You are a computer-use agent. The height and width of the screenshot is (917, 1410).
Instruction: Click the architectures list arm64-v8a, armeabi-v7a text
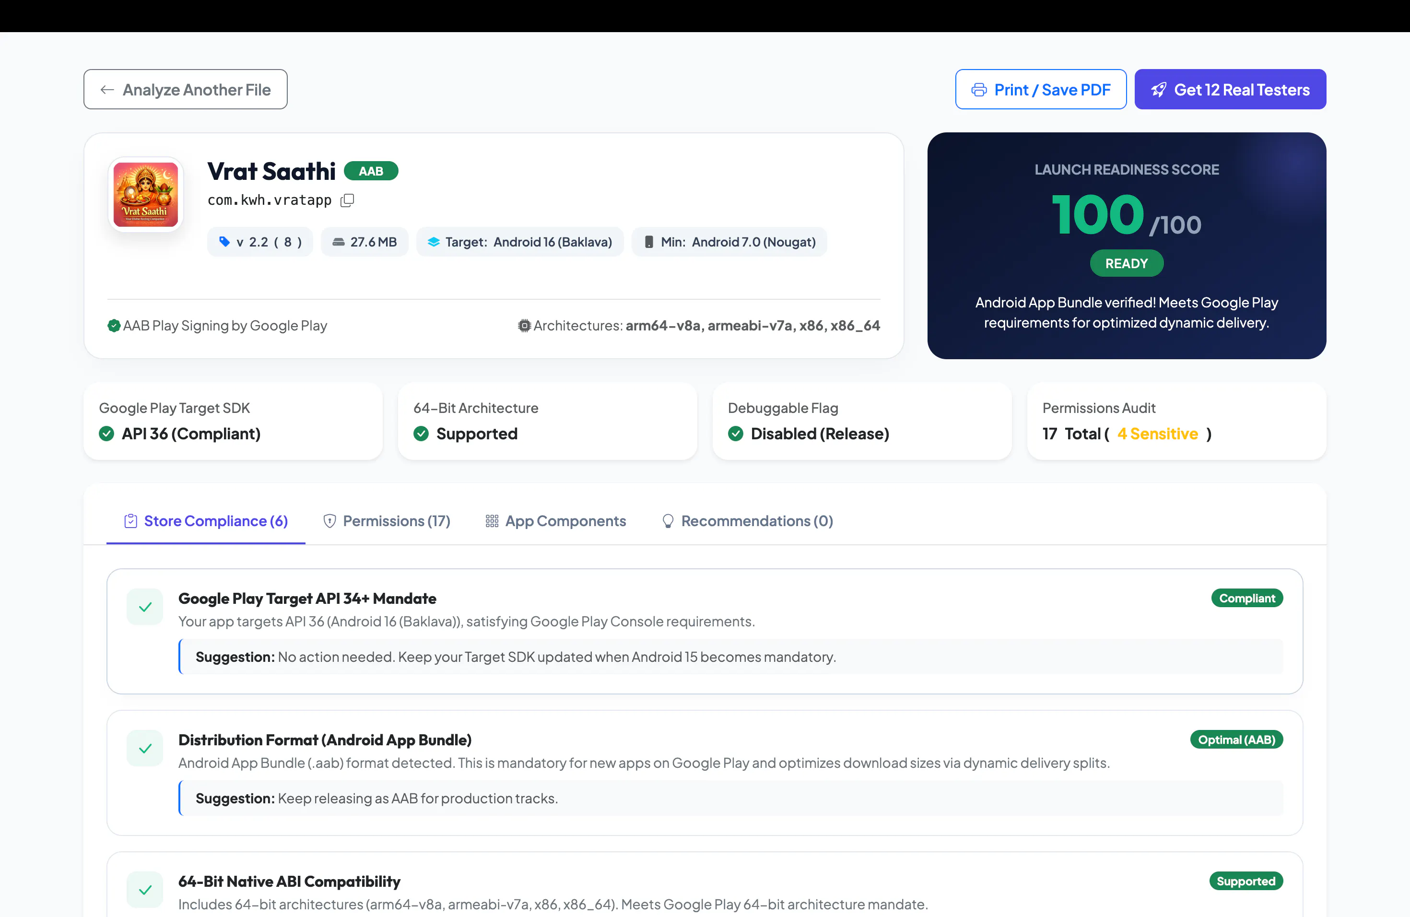(753, 326)
